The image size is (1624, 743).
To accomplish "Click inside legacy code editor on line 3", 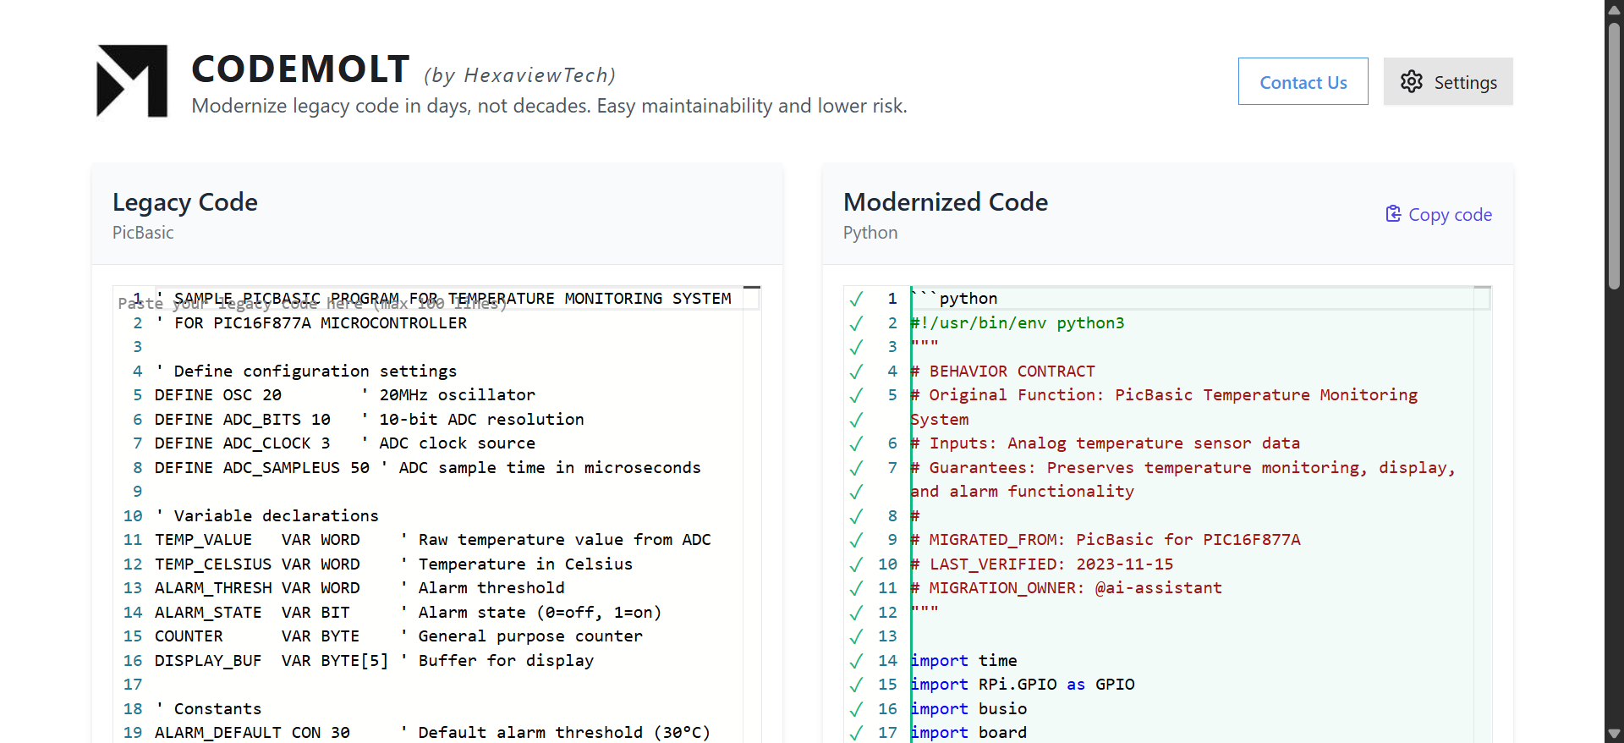I will tap(423, 347).
